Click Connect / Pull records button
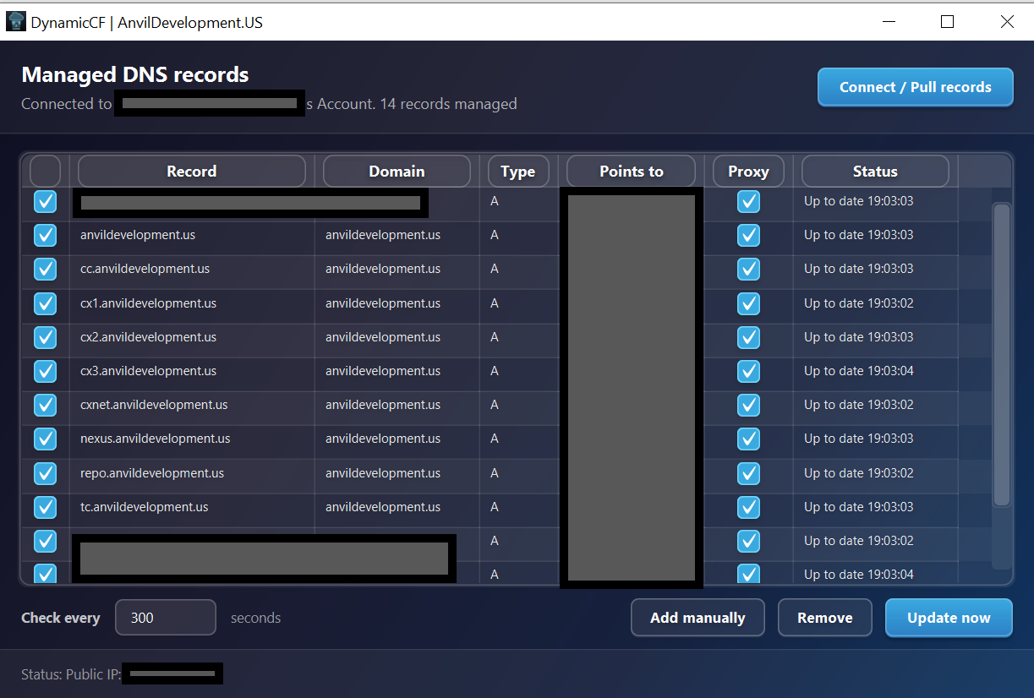The width and height of the screenshot is (1034, 698). 915,87
